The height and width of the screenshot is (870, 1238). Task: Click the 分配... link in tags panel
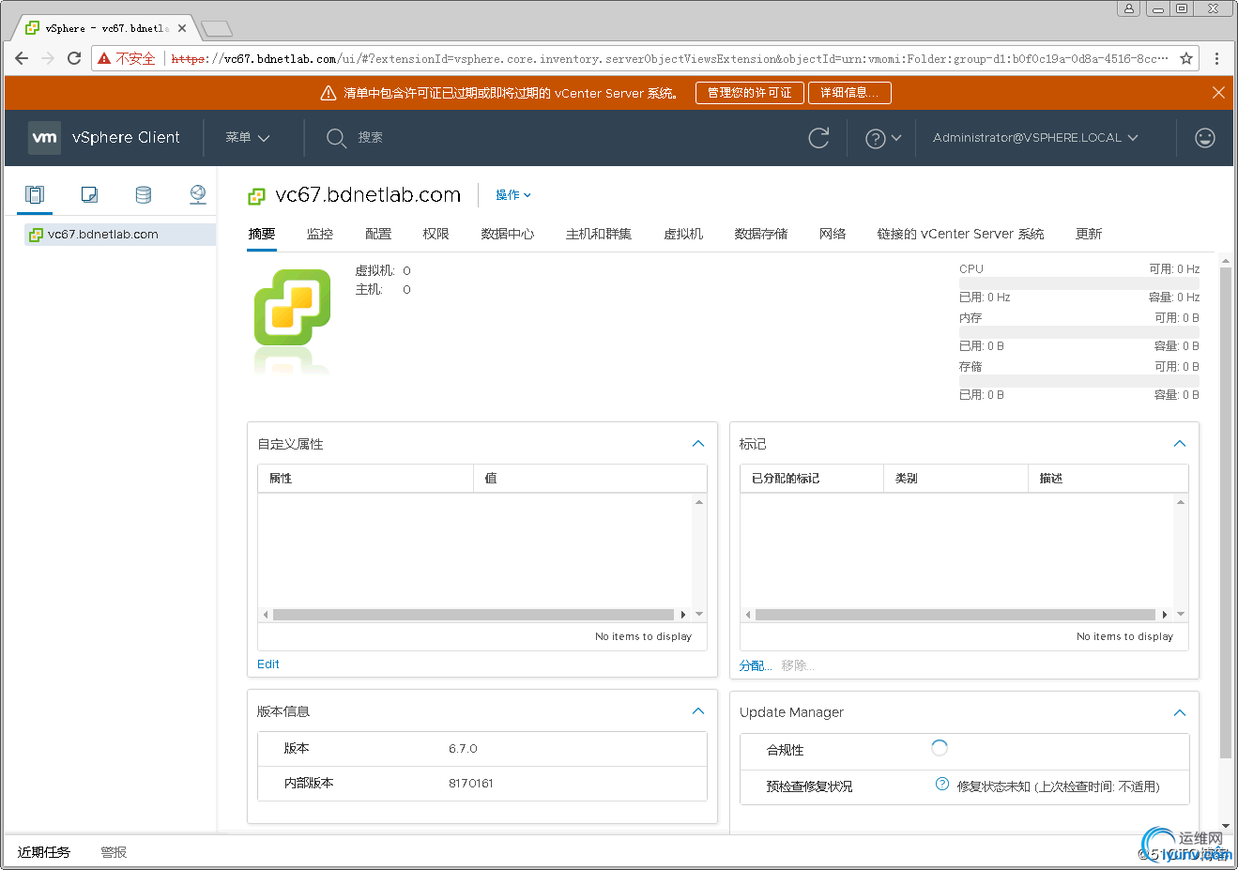click(x=755, y=665)
